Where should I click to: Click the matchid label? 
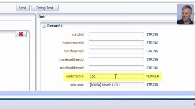click(78, 34)
